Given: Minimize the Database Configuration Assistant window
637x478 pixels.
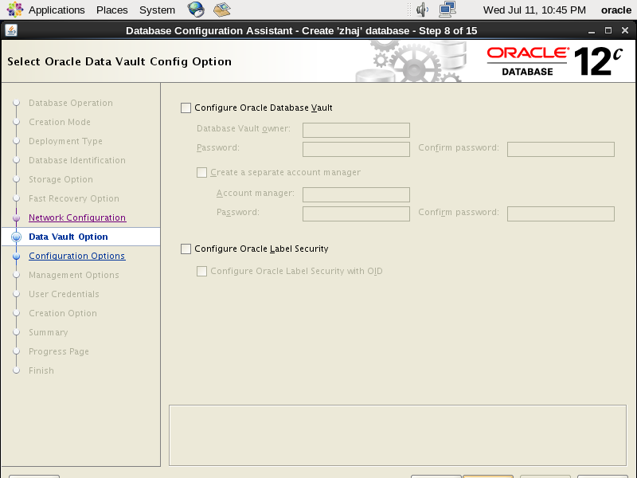Looking at the screenshot, I should (x=592, y=30).
